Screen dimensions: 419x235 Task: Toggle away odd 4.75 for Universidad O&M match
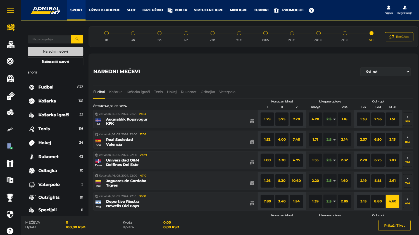pos(296,160)
